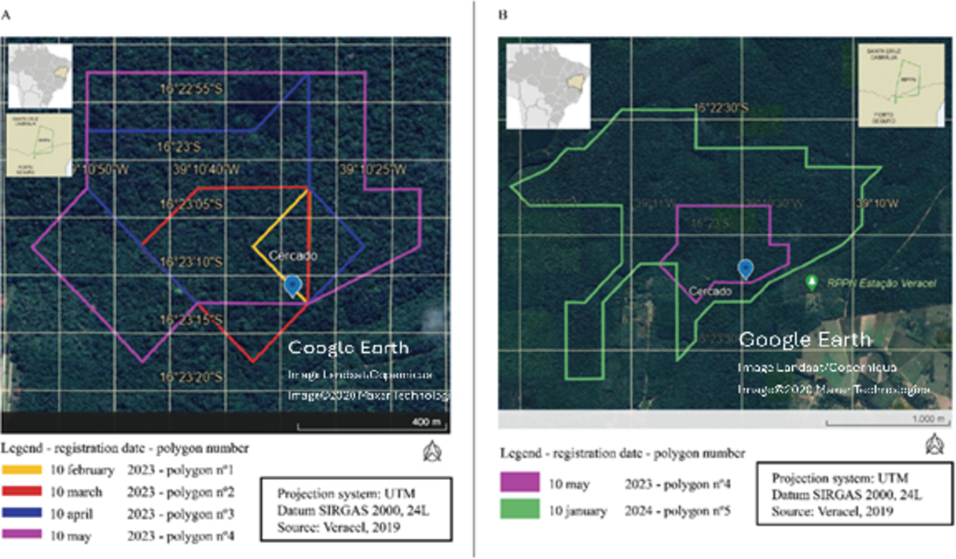The height and width of the screenshot is (559, 956).
Task: Click the north arrow icon below map A
Action: pyautogui.click(x=432, y=451)
